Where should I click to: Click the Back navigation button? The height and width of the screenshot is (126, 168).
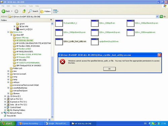coord(6,11)
